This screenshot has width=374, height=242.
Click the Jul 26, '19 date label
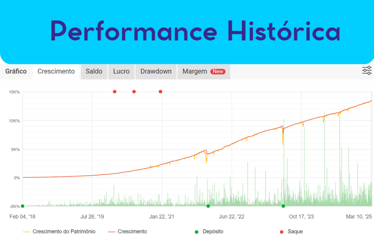point(92,217)
